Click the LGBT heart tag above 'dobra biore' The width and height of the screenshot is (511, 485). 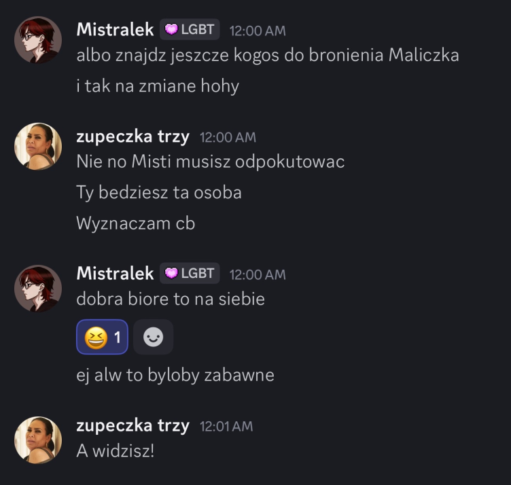coord(190,274)
